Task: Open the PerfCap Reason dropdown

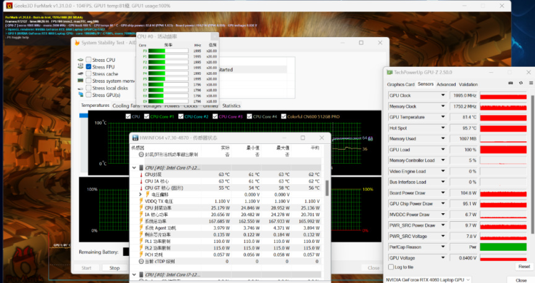Action: [443, 247]
